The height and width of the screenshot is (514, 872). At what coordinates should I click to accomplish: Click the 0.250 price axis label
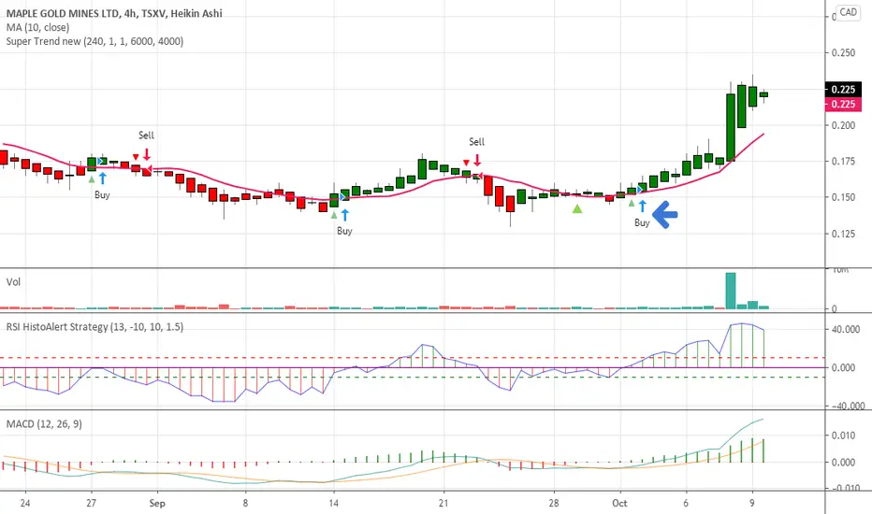(843, 52)
